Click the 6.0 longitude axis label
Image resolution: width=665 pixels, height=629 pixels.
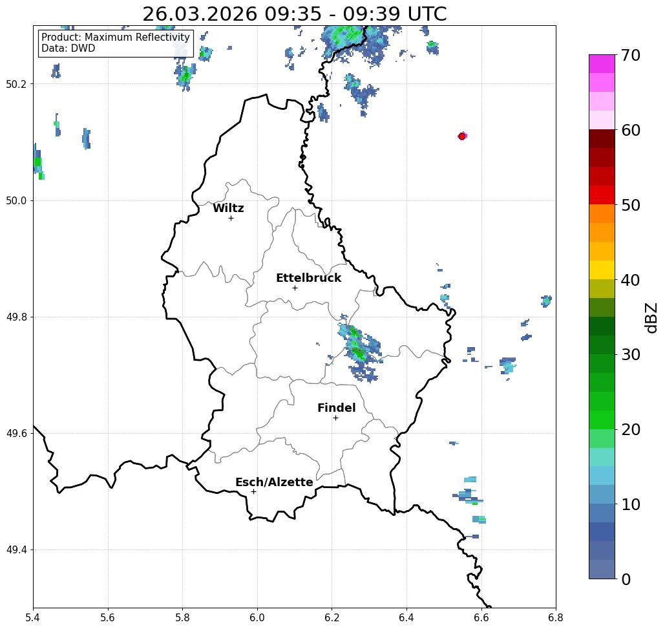coord(257,617)
